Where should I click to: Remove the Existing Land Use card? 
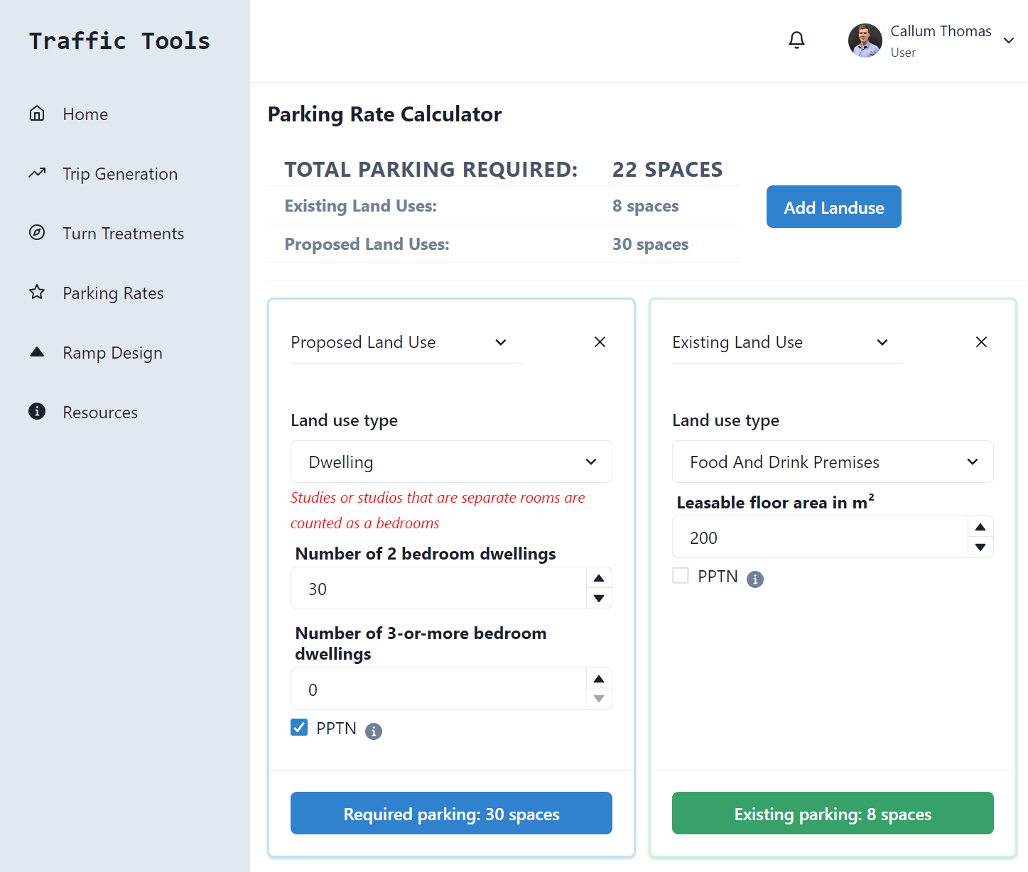982,342
